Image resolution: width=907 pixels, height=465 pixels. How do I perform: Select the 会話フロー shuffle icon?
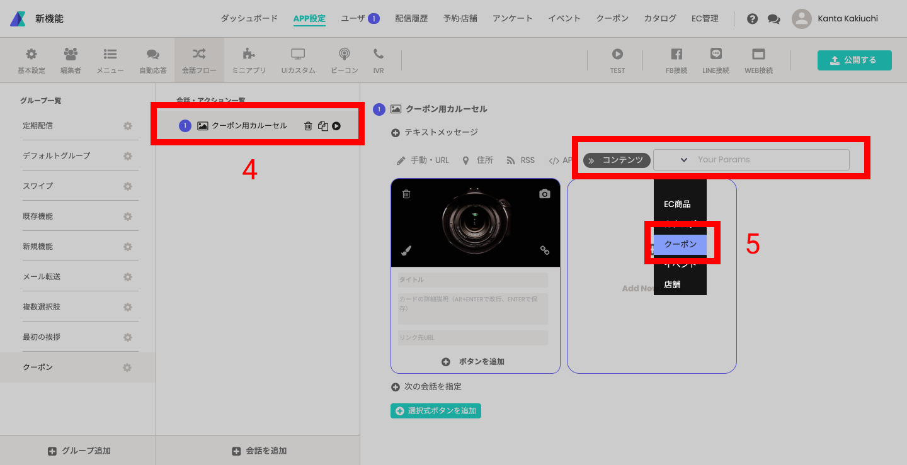[198, 53]
